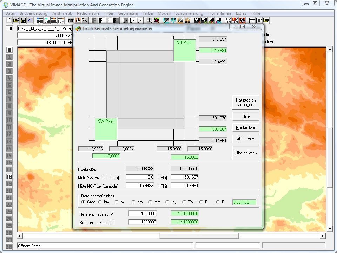Click the Abbrechen button
This screenshot has height=253, width=337.
(x=246, y=139)
